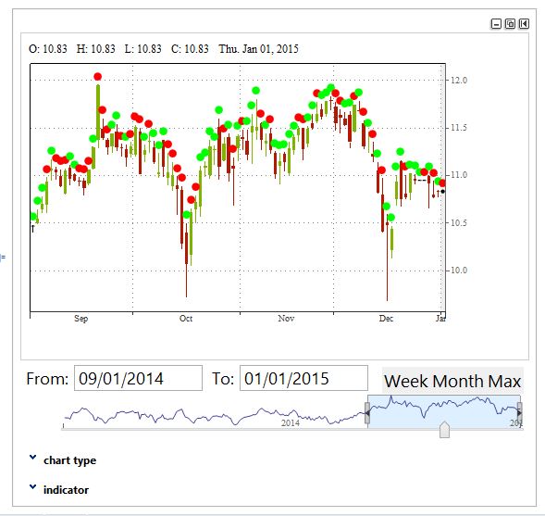Click the highest red marker above 12.0

click(x=98, y=77)
